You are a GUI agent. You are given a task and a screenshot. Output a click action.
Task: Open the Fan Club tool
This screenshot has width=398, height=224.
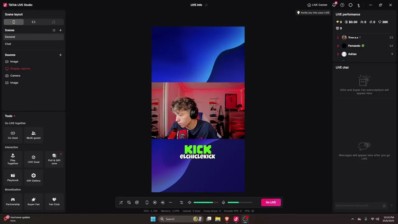[54, 202]
